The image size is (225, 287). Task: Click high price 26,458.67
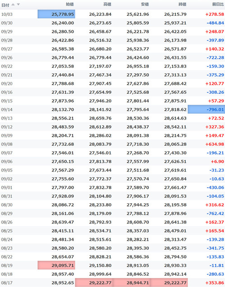click(100, 32)
